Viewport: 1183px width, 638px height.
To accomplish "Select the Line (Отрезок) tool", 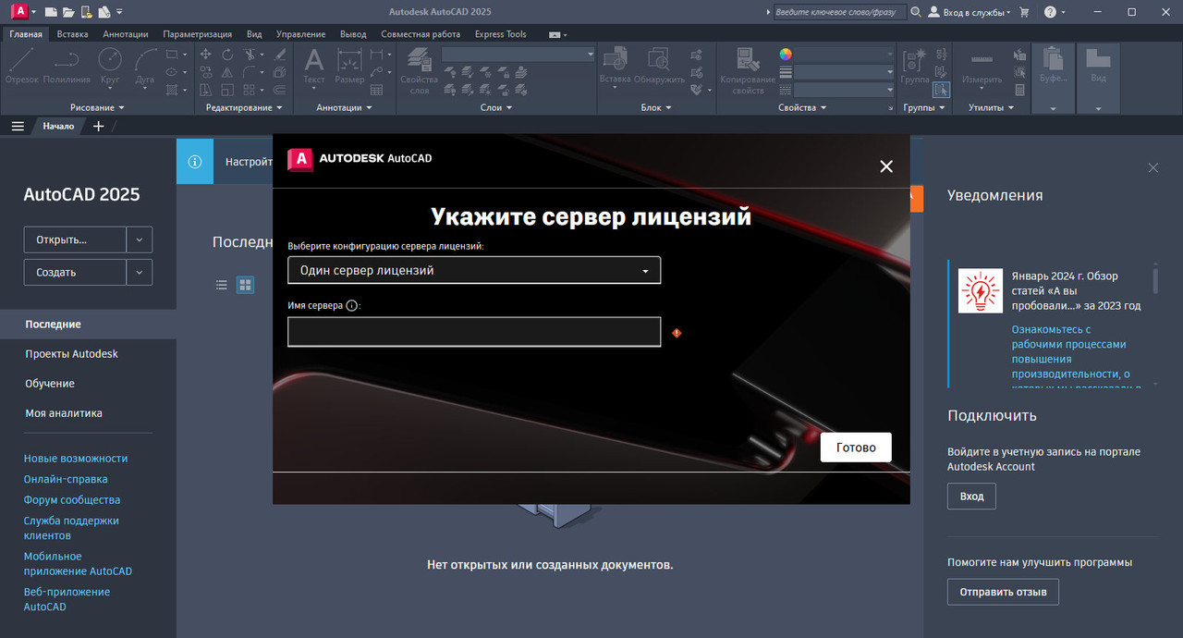I will (x=22, y=67).
